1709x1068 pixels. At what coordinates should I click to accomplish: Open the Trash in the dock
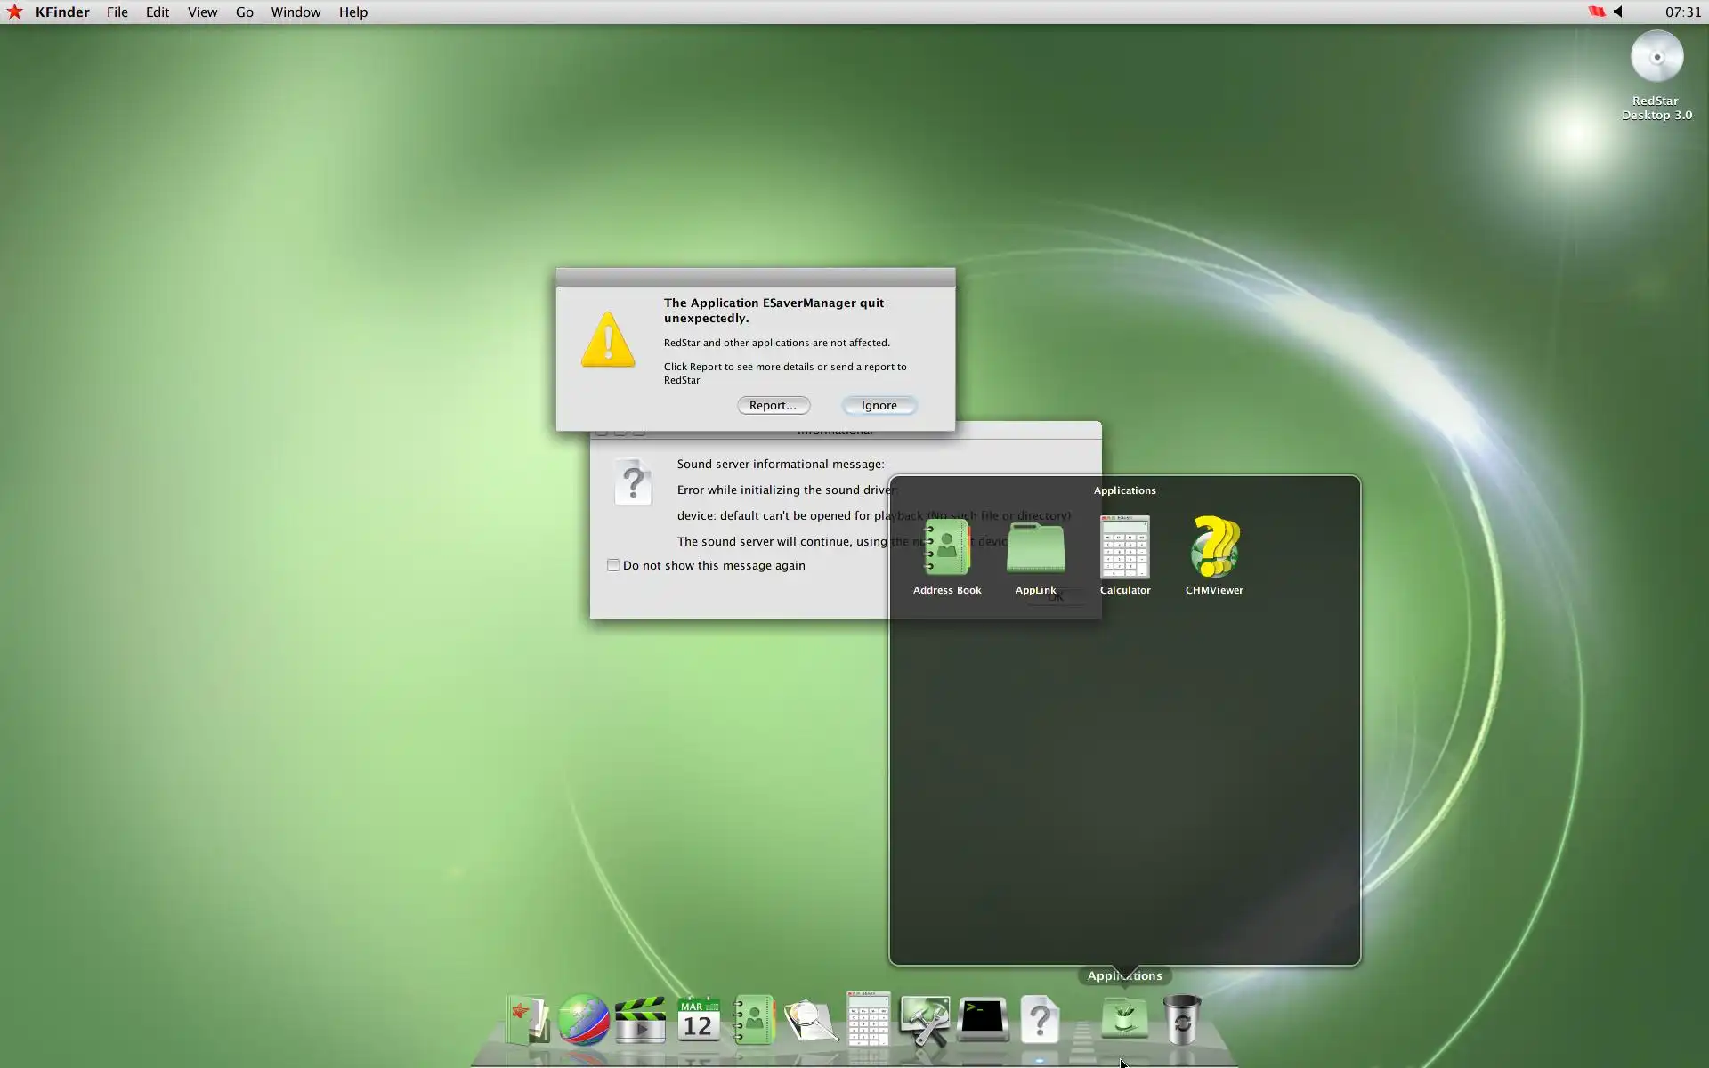pyautogui.click(x=1182, y=1020)
